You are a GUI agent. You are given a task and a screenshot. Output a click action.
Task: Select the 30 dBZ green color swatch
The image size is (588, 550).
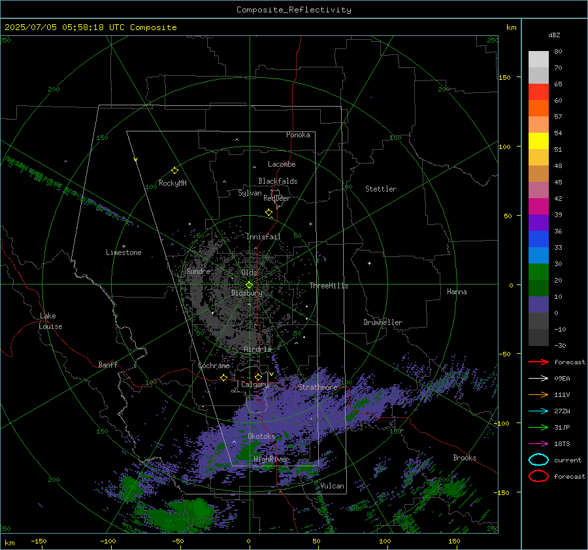coord(538,272)
